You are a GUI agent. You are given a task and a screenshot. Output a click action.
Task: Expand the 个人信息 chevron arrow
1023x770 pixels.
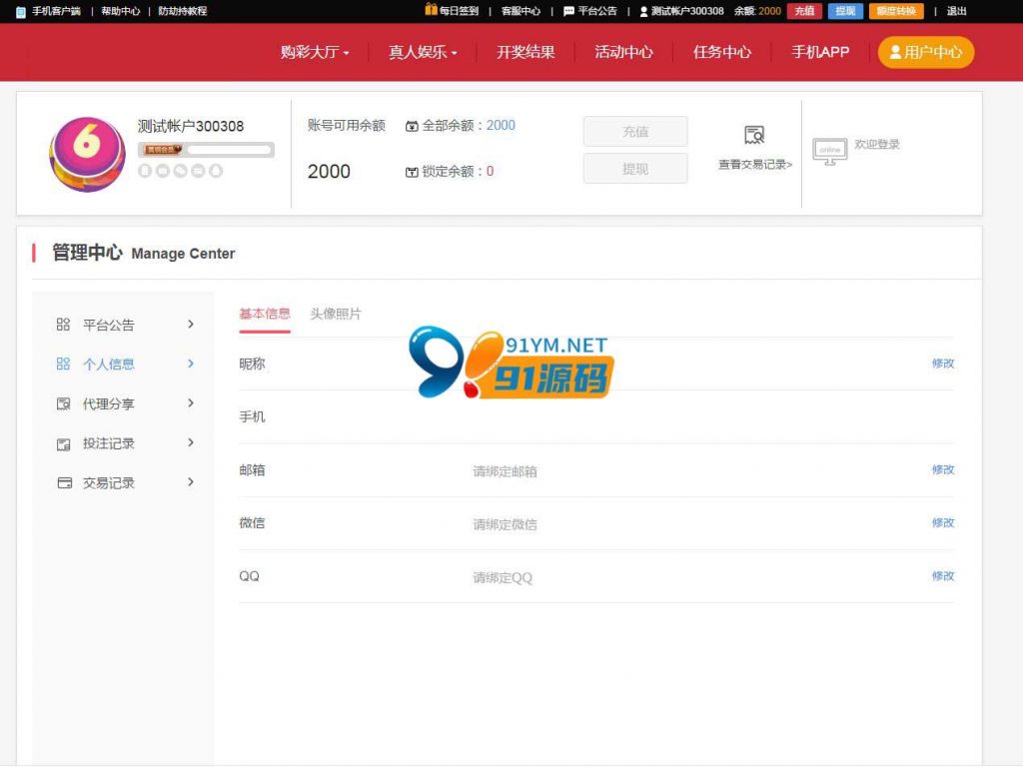pyautogui.click(x=191, y=364)
